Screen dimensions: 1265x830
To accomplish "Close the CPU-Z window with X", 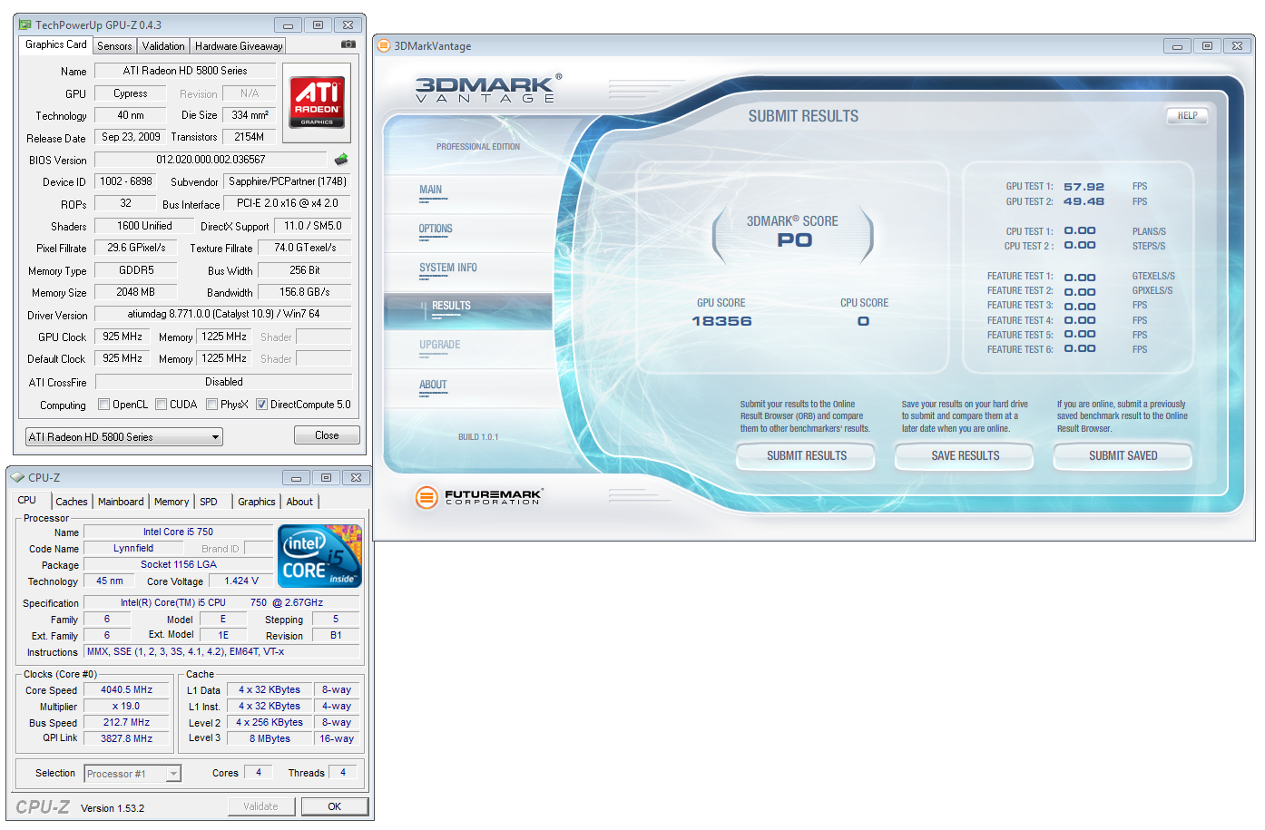I will point(357,477).
